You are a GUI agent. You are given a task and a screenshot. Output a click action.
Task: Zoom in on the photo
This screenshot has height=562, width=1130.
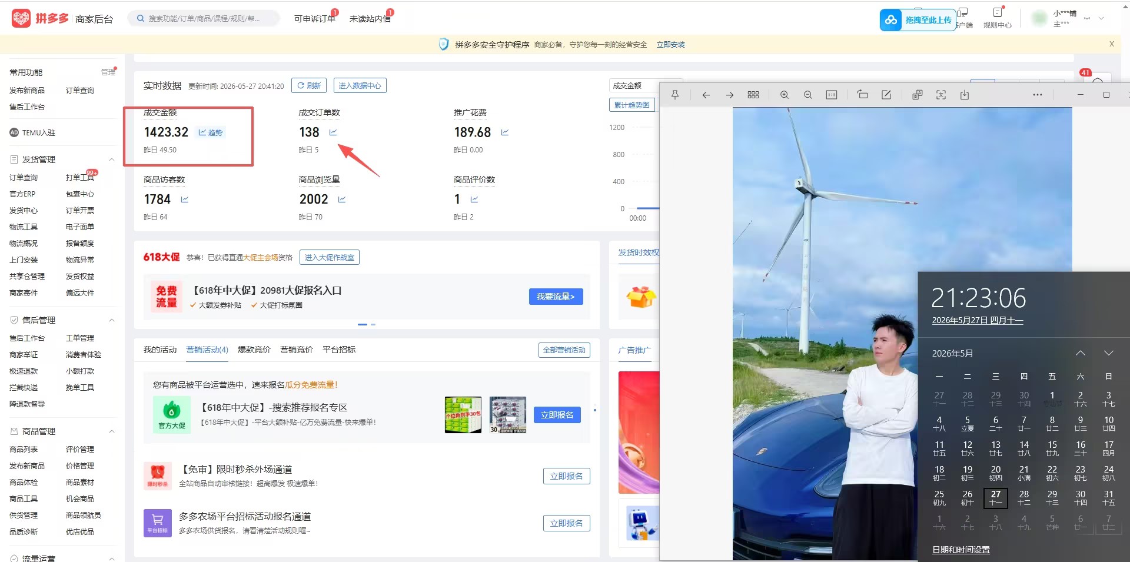[x=784, y=95]
